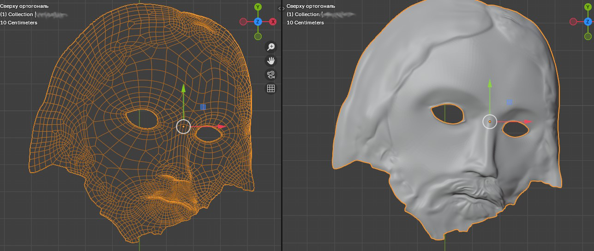Click green Y move arrow on wireframe mask
The height and width of the screenshot is (251, 594).
[x=183, y=88]
